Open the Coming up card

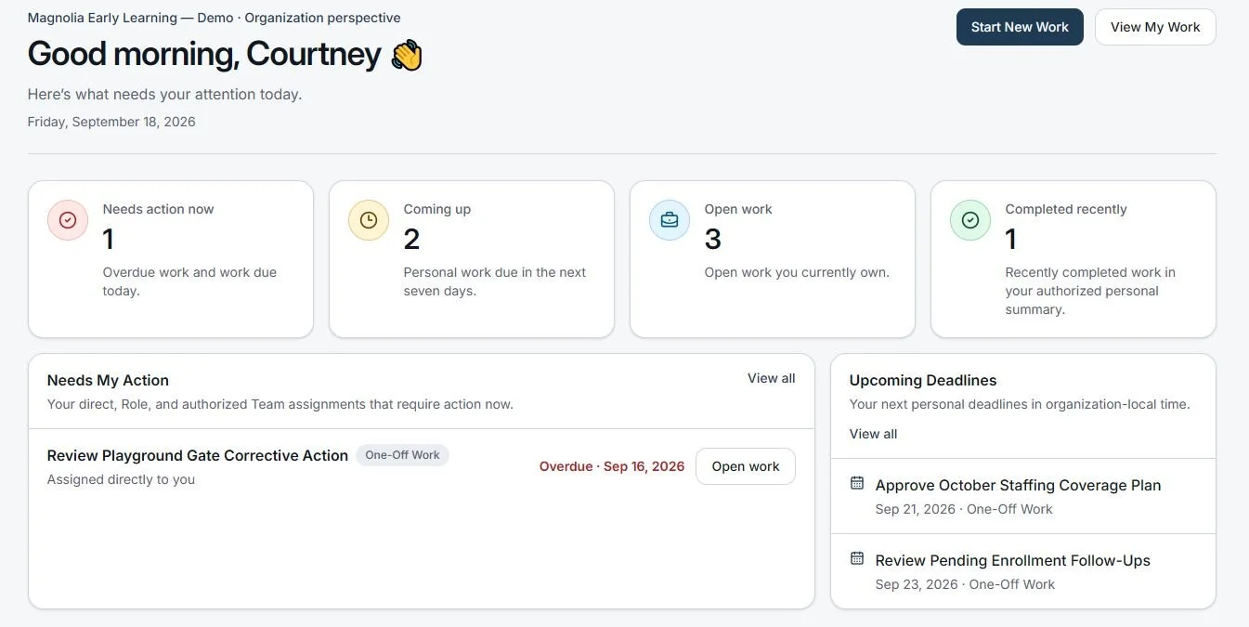[x=472, y=259]
